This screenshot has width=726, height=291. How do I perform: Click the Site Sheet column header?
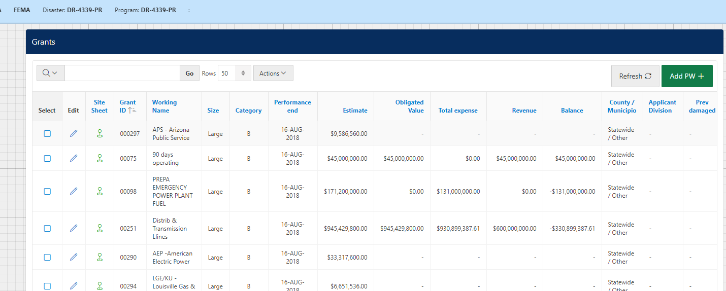click(100, 106)
